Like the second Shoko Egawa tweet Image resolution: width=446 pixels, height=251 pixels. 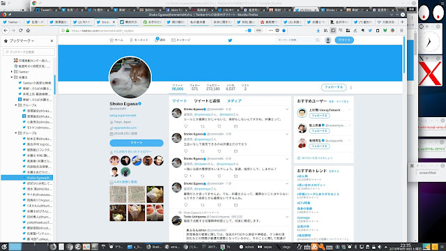point(220,151)
